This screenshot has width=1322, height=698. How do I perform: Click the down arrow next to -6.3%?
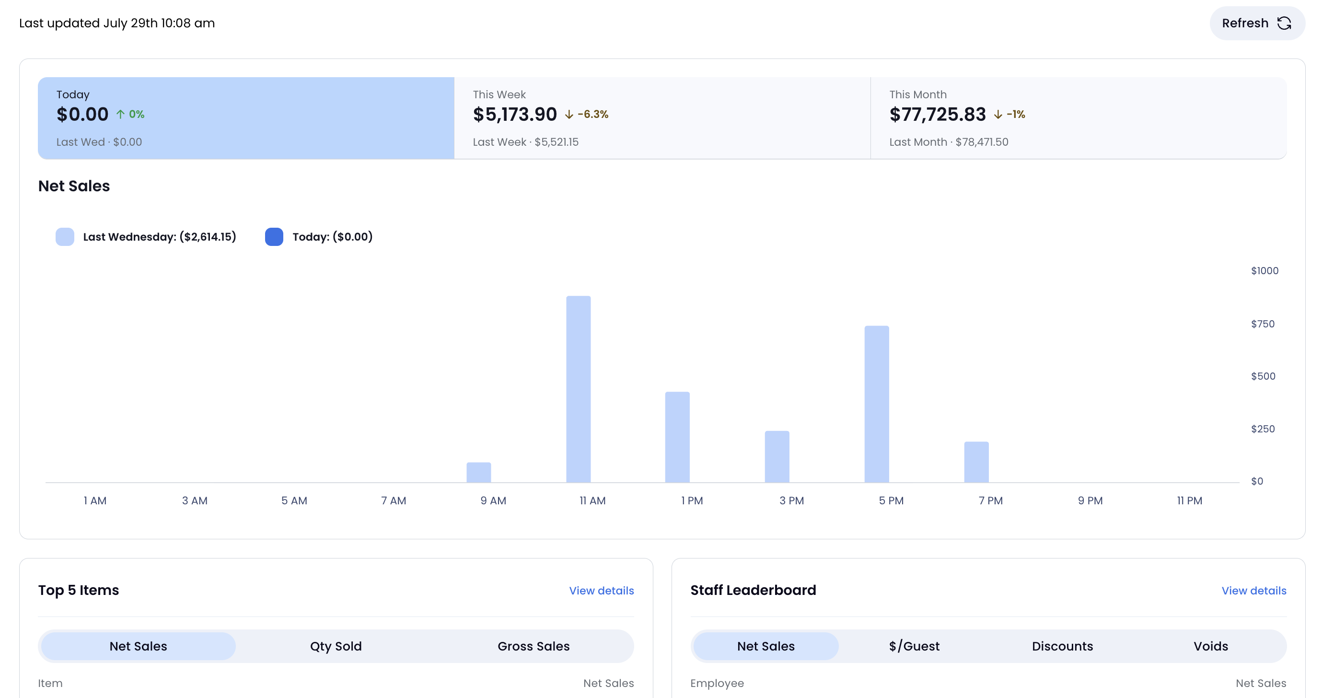(568, 115)
